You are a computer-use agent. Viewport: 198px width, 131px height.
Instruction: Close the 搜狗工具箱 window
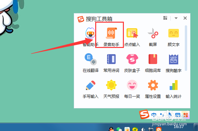click(185, 18)
